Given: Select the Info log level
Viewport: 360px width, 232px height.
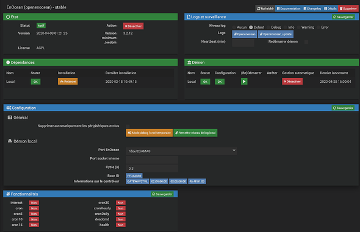Looking at the screenshot, I should 286,27.
